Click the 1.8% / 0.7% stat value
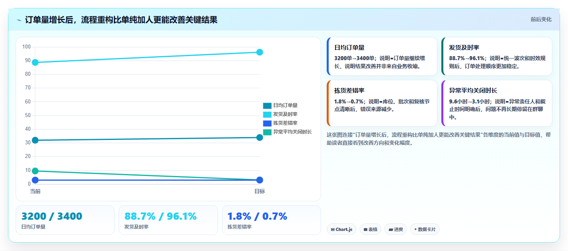 point(257,217)
